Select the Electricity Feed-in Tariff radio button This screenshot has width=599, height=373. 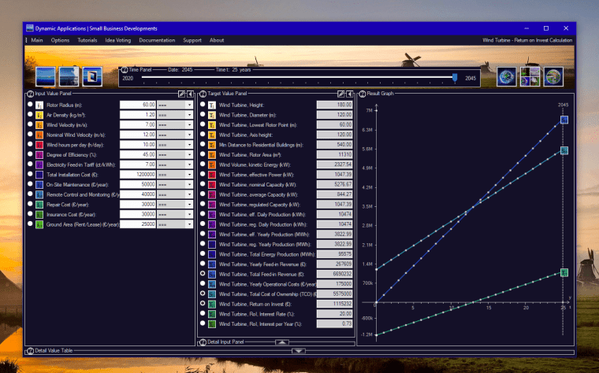point(30,164)
